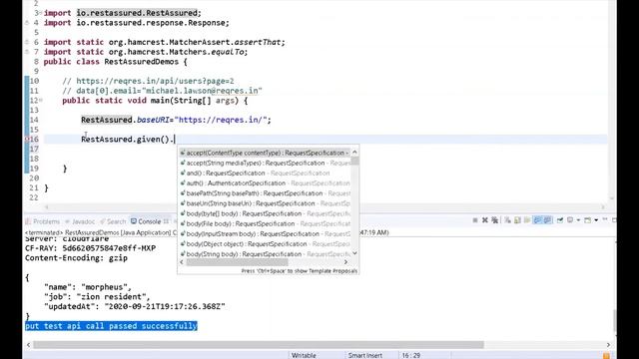This screenshot has width=639, height=359.
Task: Collapse the imports fold marker on line 3
Action: (x=40, y=13)
